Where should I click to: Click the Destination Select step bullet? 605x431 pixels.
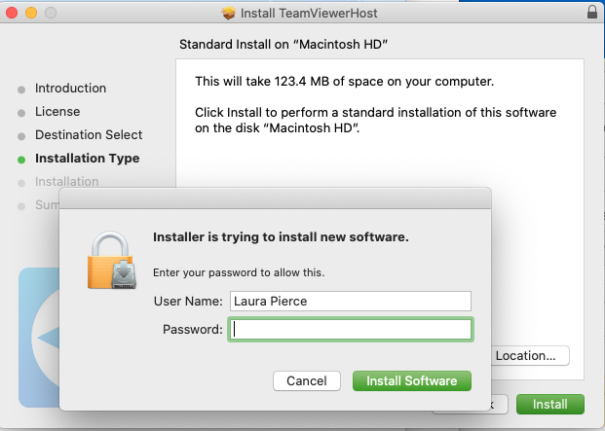(21, 136)
